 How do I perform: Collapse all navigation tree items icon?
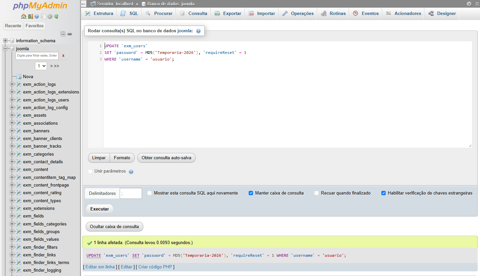click(63, 34)
